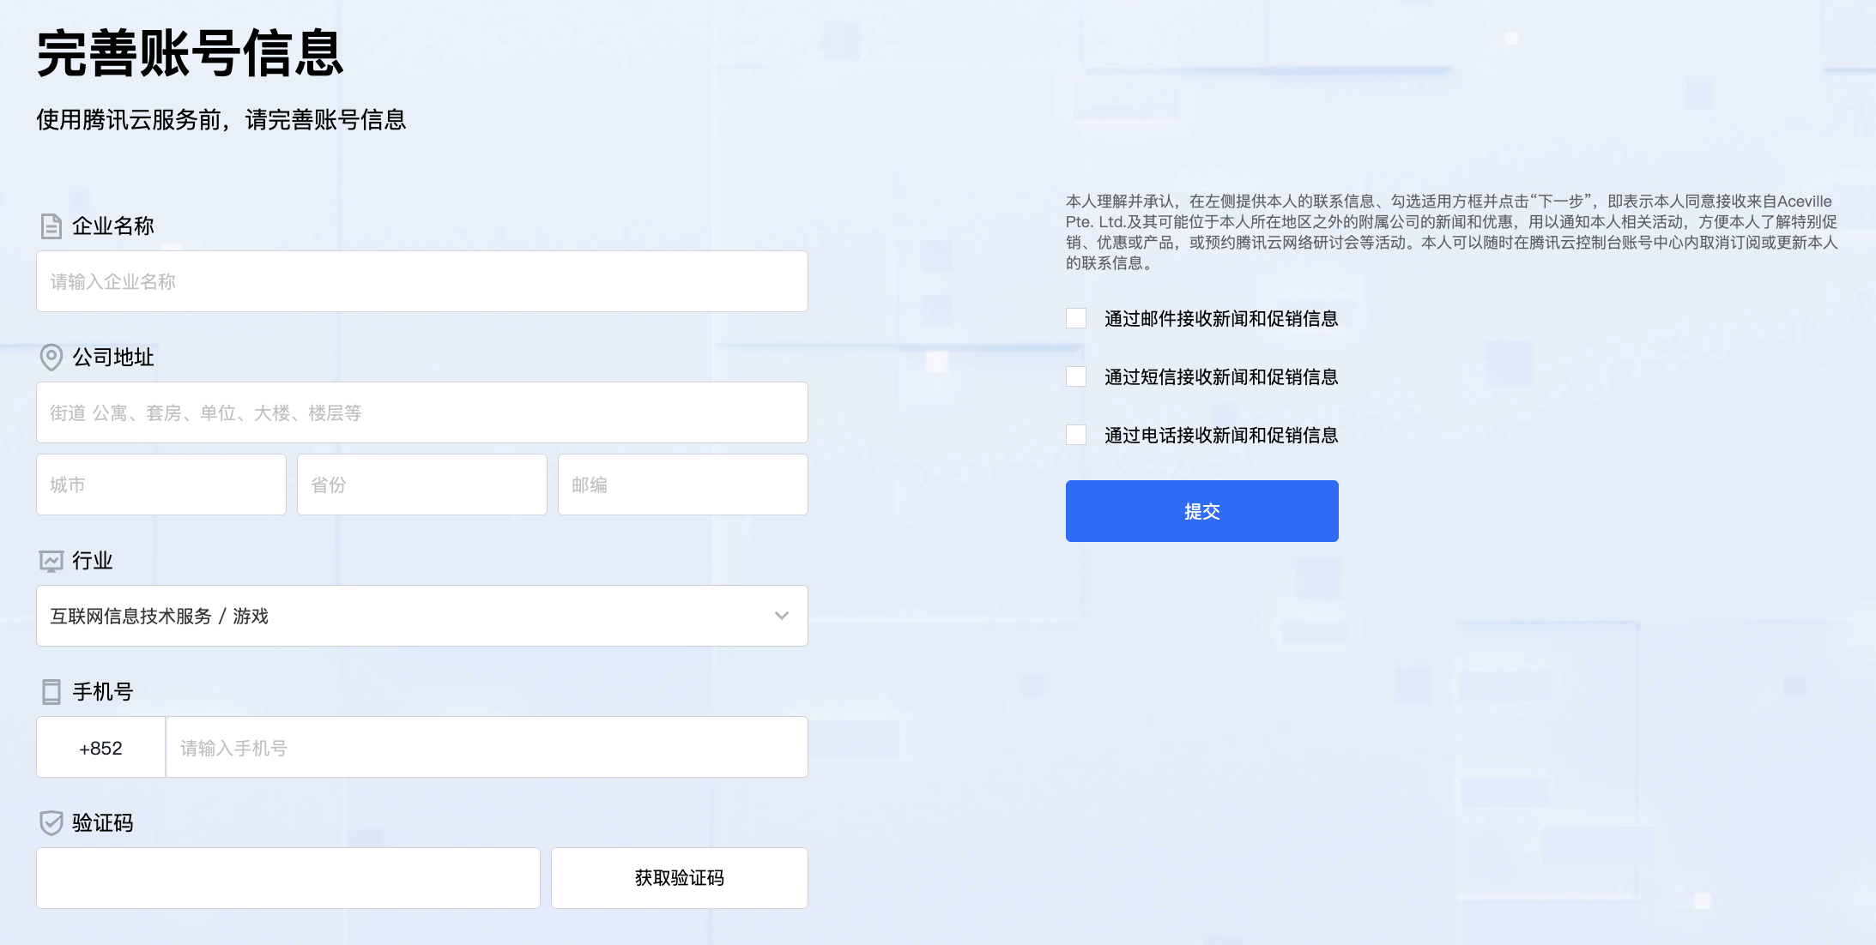Click the shield icon beside 验证码

click(x=51, y=823)
